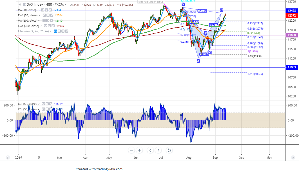The width and height of the screenshot is (299, 171).
Task: Click Fibonacci level 0.382(12075)
Action: click(255, 29)
